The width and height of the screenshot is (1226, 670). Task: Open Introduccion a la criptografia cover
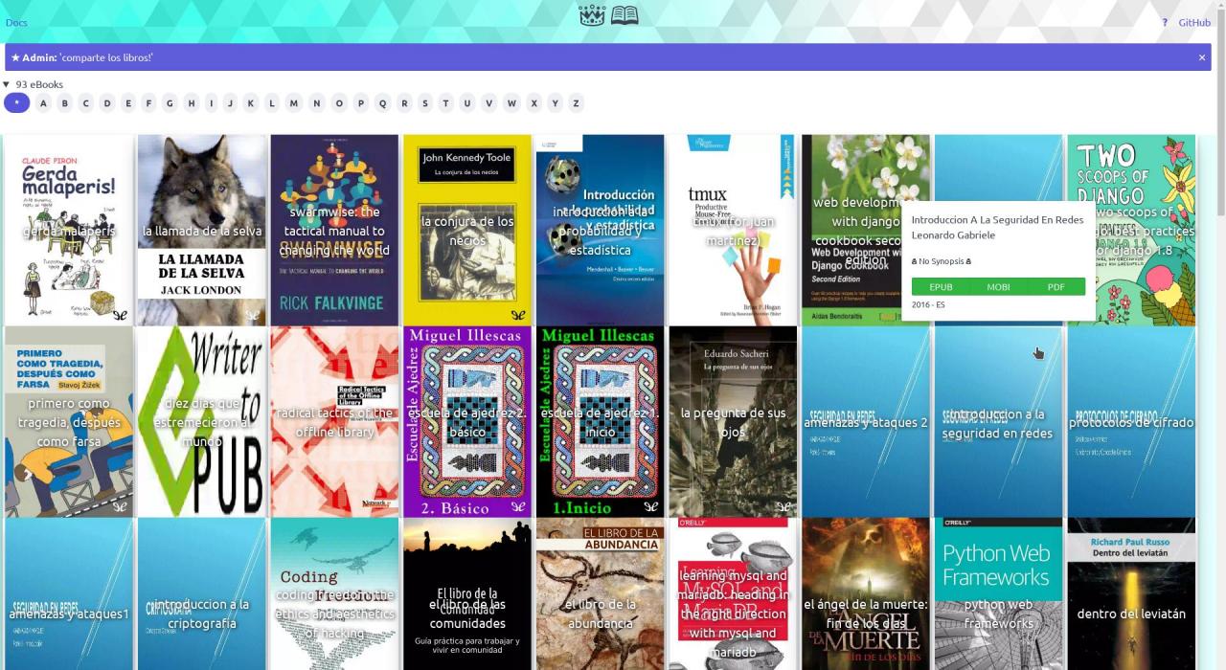(x=201, y=593)
